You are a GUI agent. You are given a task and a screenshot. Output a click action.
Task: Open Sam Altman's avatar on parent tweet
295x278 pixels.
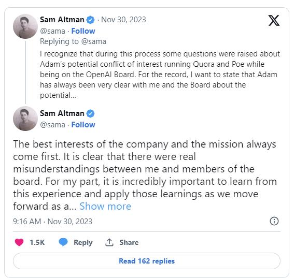[x=25, y=26]
